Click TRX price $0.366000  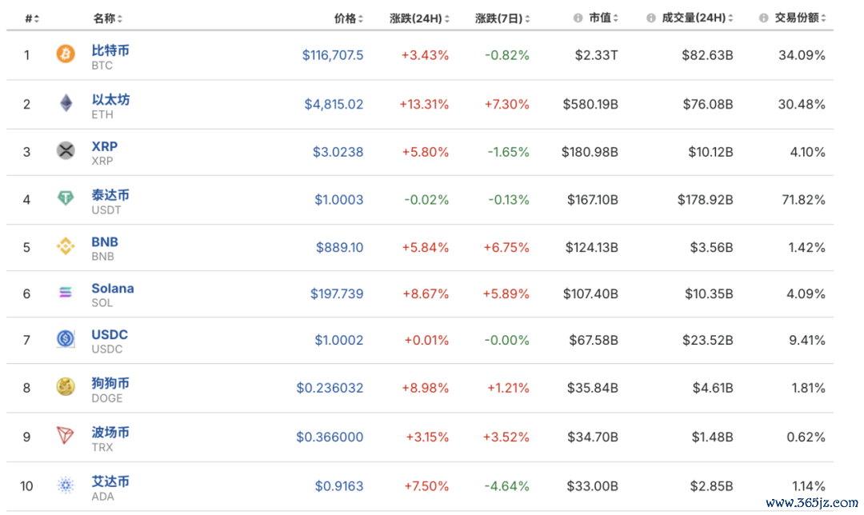click(x=330, y=437)
